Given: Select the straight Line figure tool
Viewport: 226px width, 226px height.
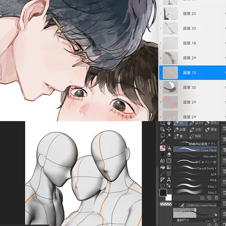Looking at the screenshot, I should (x=162, y=174).
